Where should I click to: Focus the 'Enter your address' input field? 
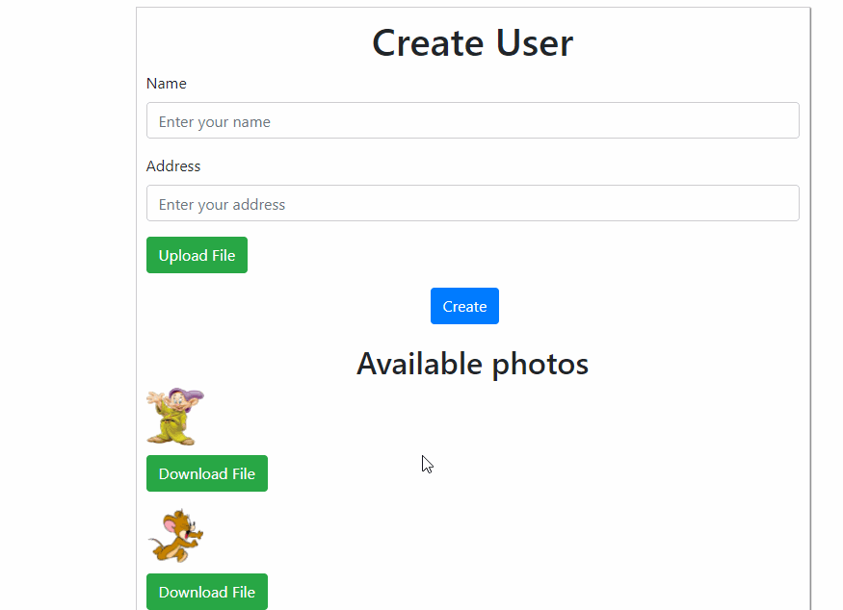tap(472, 204)
